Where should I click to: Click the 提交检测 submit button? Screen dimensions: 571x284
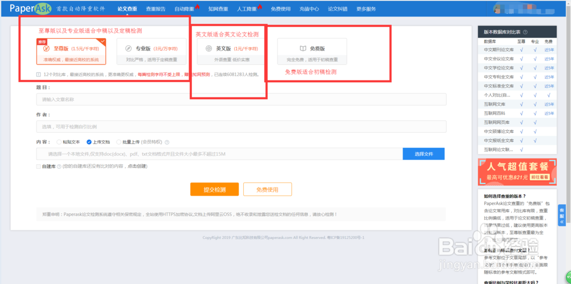click(215, 189)
